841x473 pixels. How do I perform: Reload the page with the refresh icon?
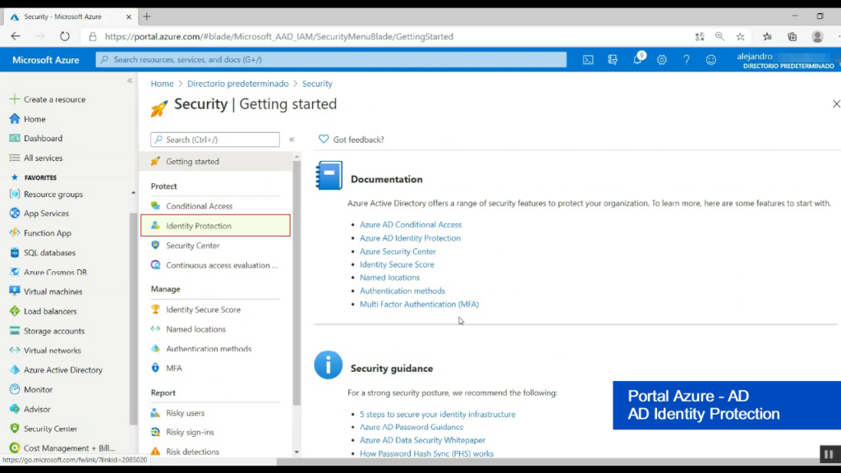tap(64, 36)
